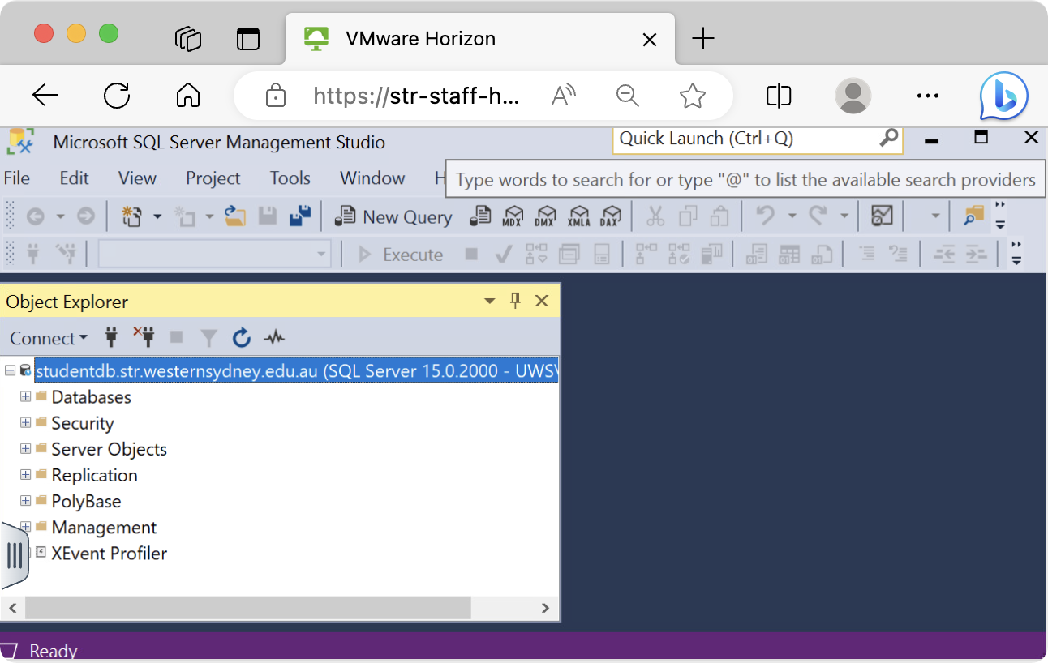The height and width of the screenshot is (663, 1048).
Task: Open browser Settings and more menu
Action: tap(927, 96)
